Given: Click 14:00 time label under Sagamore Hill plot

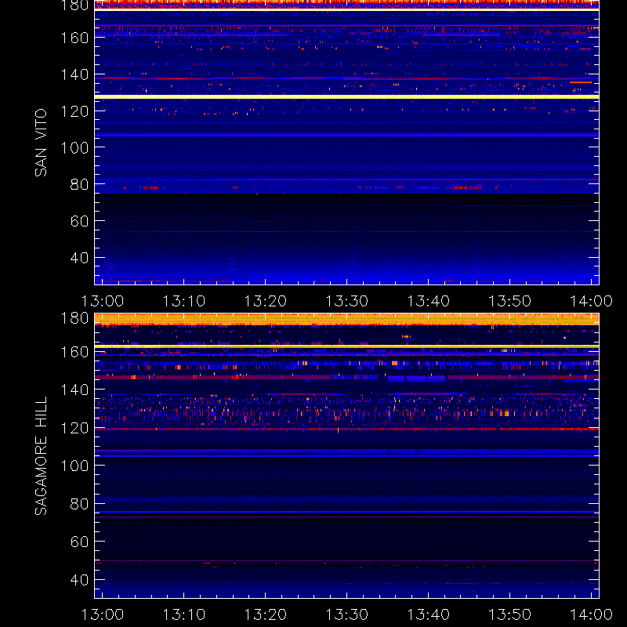Looking at the screenshot, I should click(x=592, y=614).
